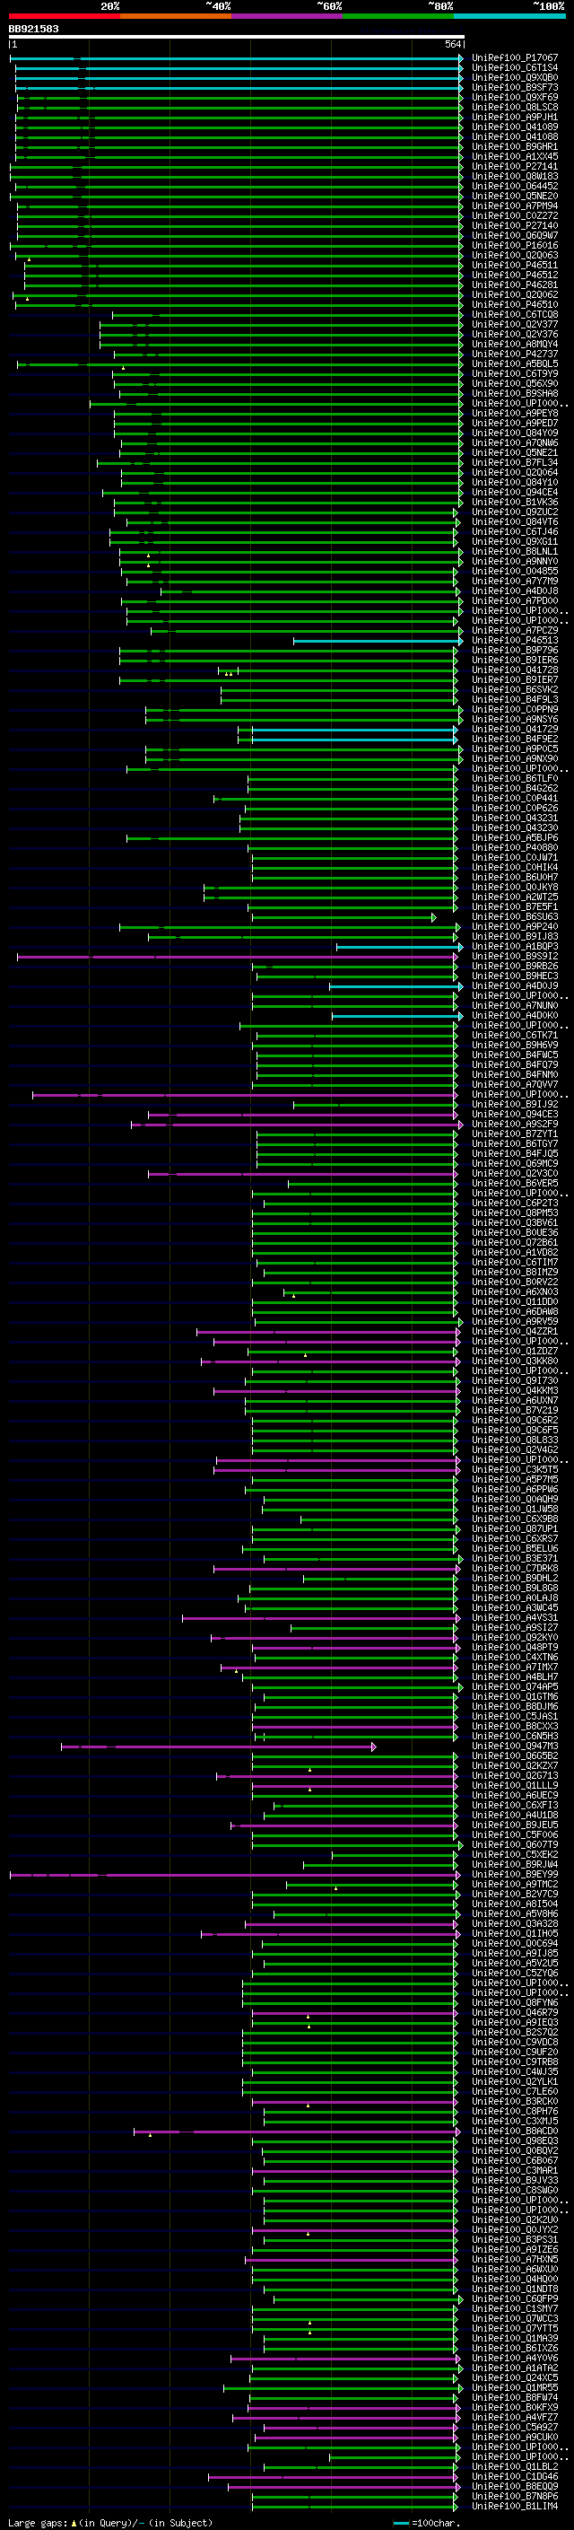Open the UniRef100_P16016 entry

[x=515, y=246]
